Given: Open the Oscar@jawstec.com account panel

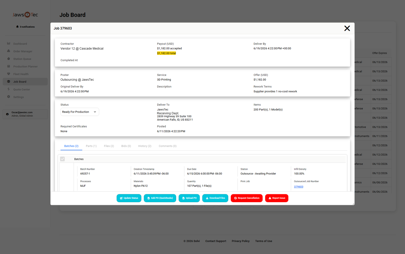Looking at the screenshot, I should pos(25,114).
